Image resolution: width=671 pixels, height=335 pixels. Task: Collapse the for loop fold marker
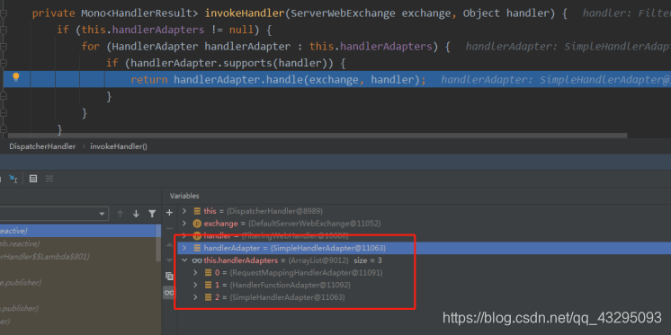click(x=4, y=47)
